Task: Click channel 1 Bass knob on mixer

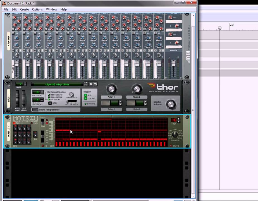Action: (x=16, y=44)
